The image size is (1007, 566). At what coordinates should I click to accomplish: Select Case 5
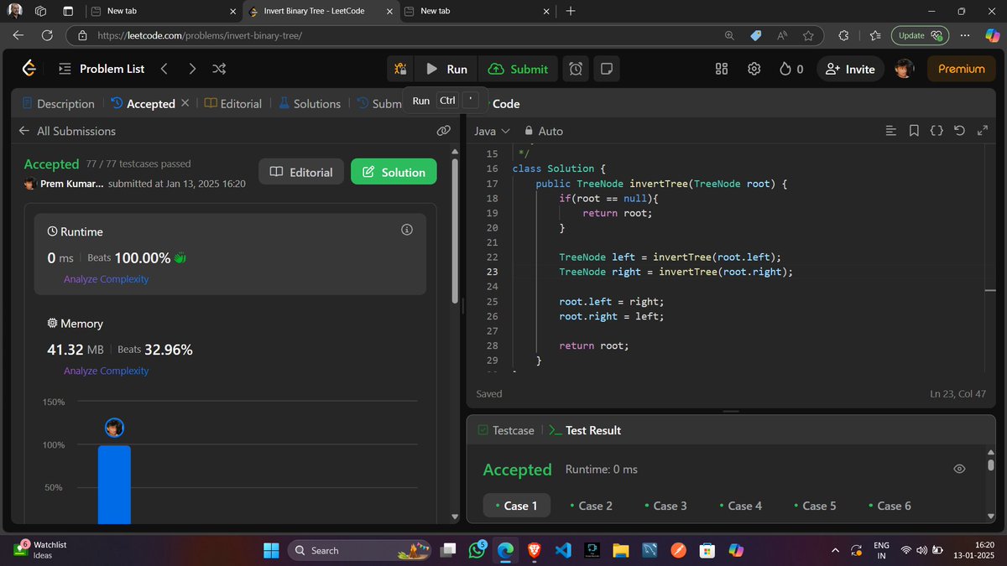point(815,506)
